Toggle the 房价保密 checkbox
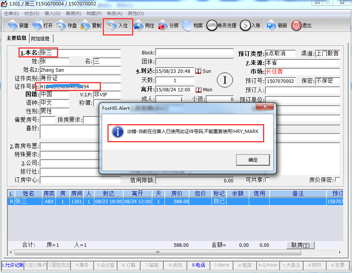The image size is (352, 273). (337, 180)
